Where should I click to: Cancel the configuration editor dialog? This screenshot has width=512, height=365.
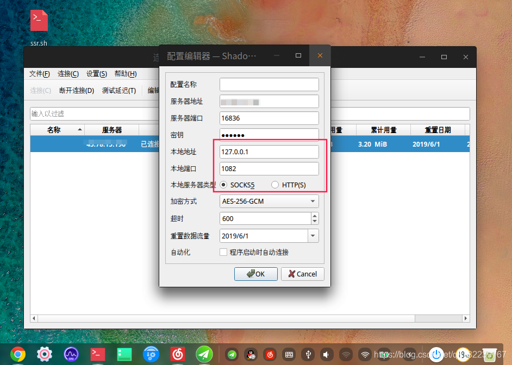[x=302, y=274]
